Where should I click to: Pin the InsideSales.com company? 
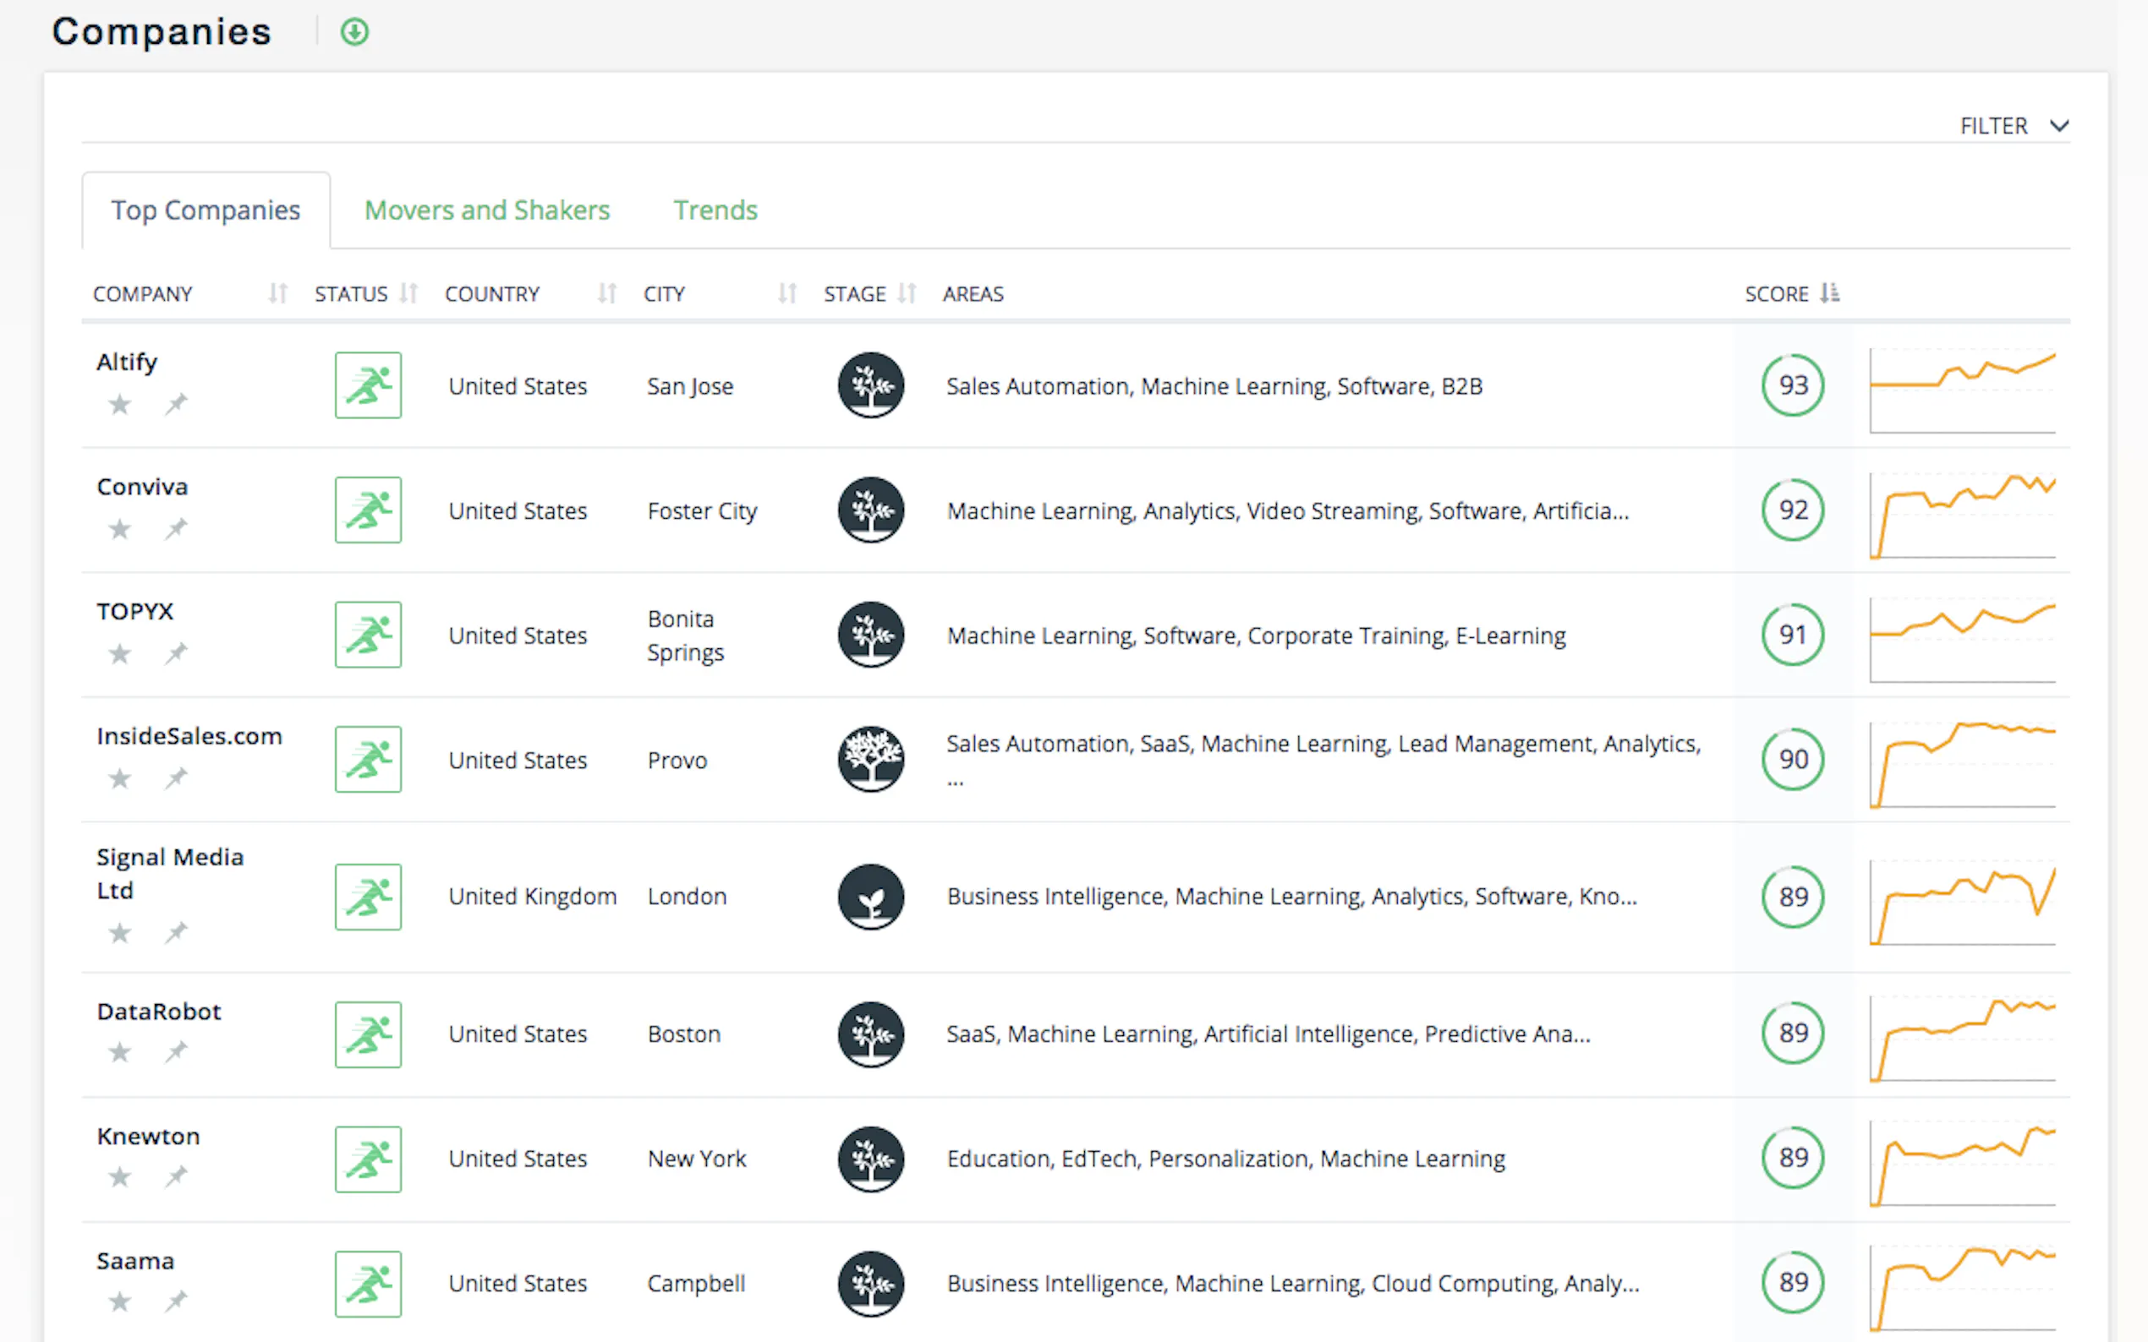[176, 777]
